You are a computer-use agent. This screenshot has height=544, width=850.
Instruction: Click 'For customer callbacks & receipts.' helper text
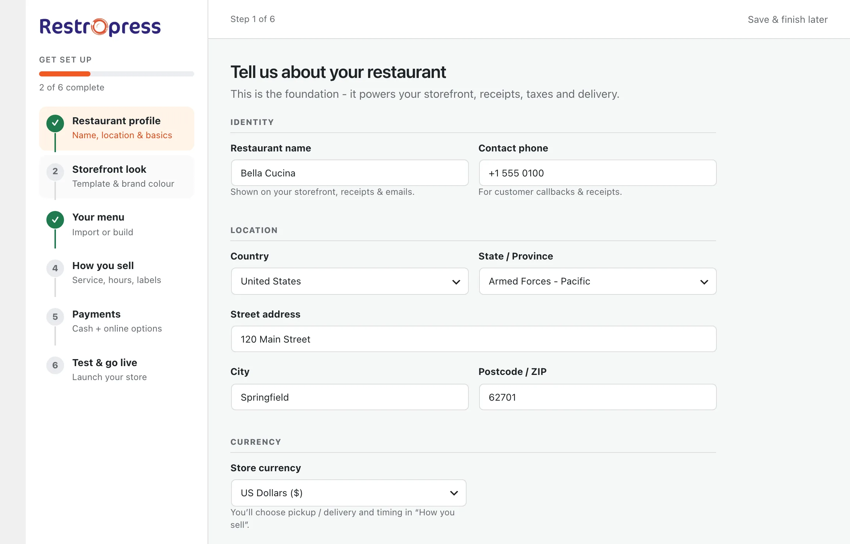click(x=550, y=192)
